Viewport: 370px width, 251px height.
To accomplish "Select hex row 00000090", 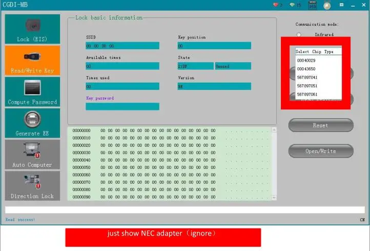I will coord(170,197).
